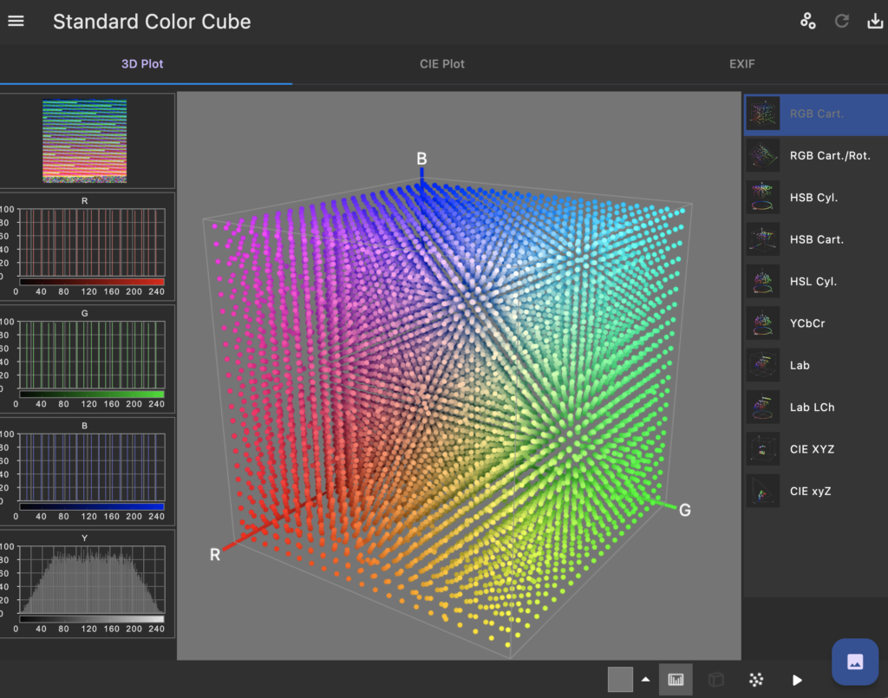Viewport: 888px width, 698px height.
Task: Switch to the CIE Plot tab
Action: click(442, 64)
